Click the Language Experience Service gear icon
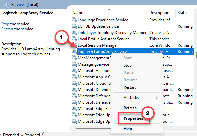The height and width of the screenshot is (136, 197). coord(74,20)
